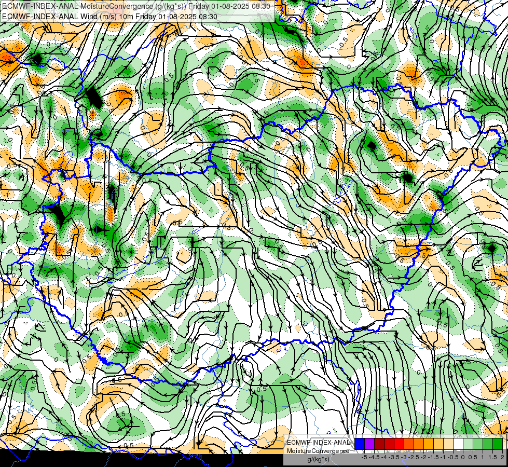Click the g/(kg*s) unit label in legend
508x467 pixels.
click(318, 460)
